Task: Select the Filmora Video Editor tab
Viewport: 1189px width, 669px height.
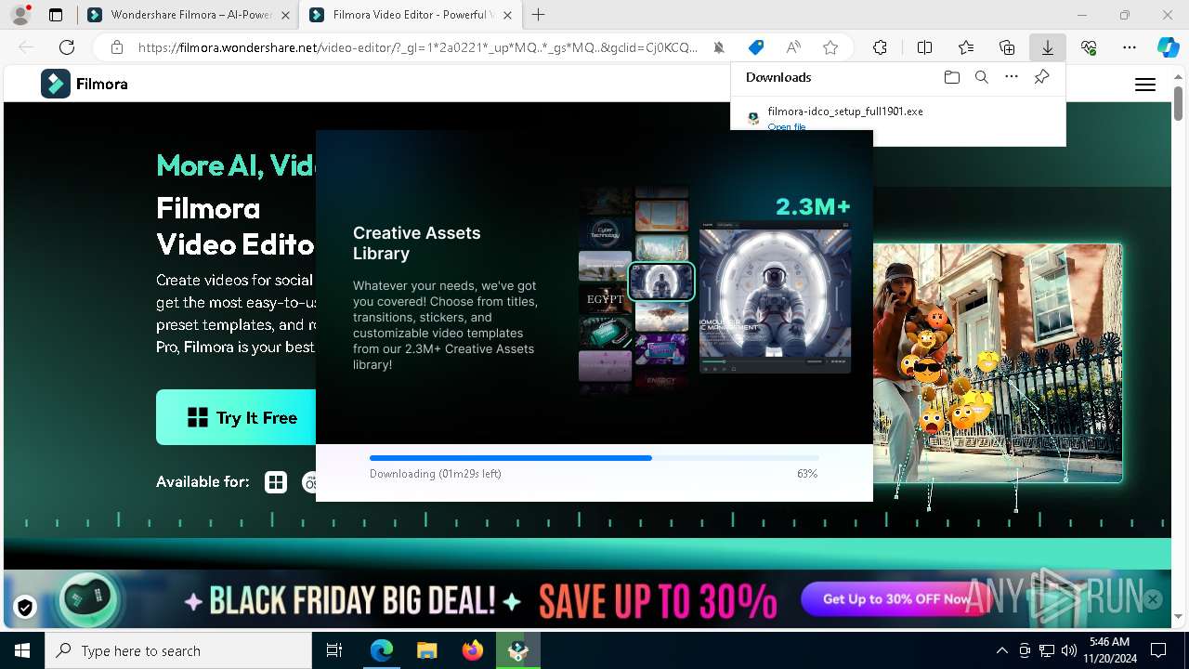Action: pos(409,15)
